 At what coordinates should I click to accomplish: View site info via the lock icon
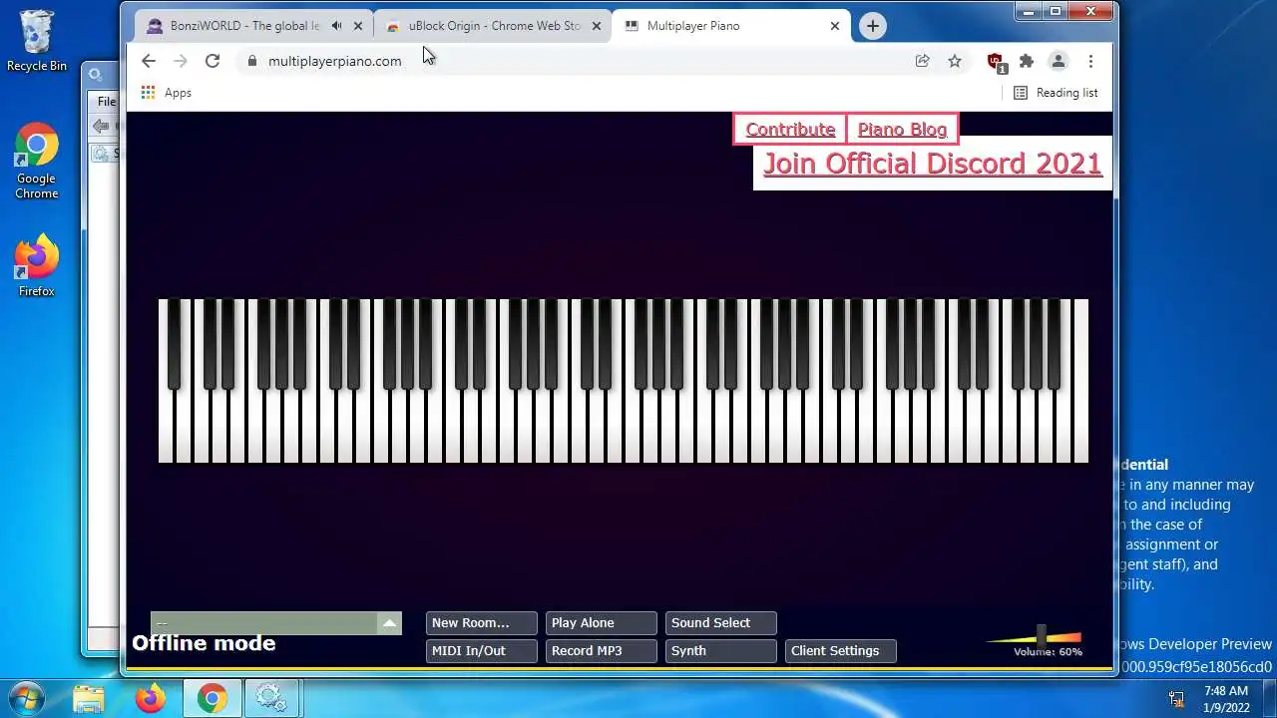(251, 61)
